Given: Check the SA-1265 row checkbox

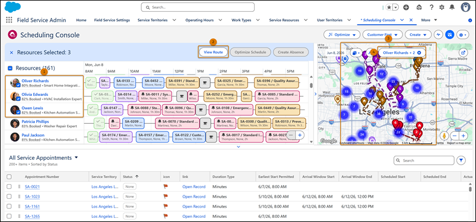Looking at the screenshot, I should click(x=9, y=216).
